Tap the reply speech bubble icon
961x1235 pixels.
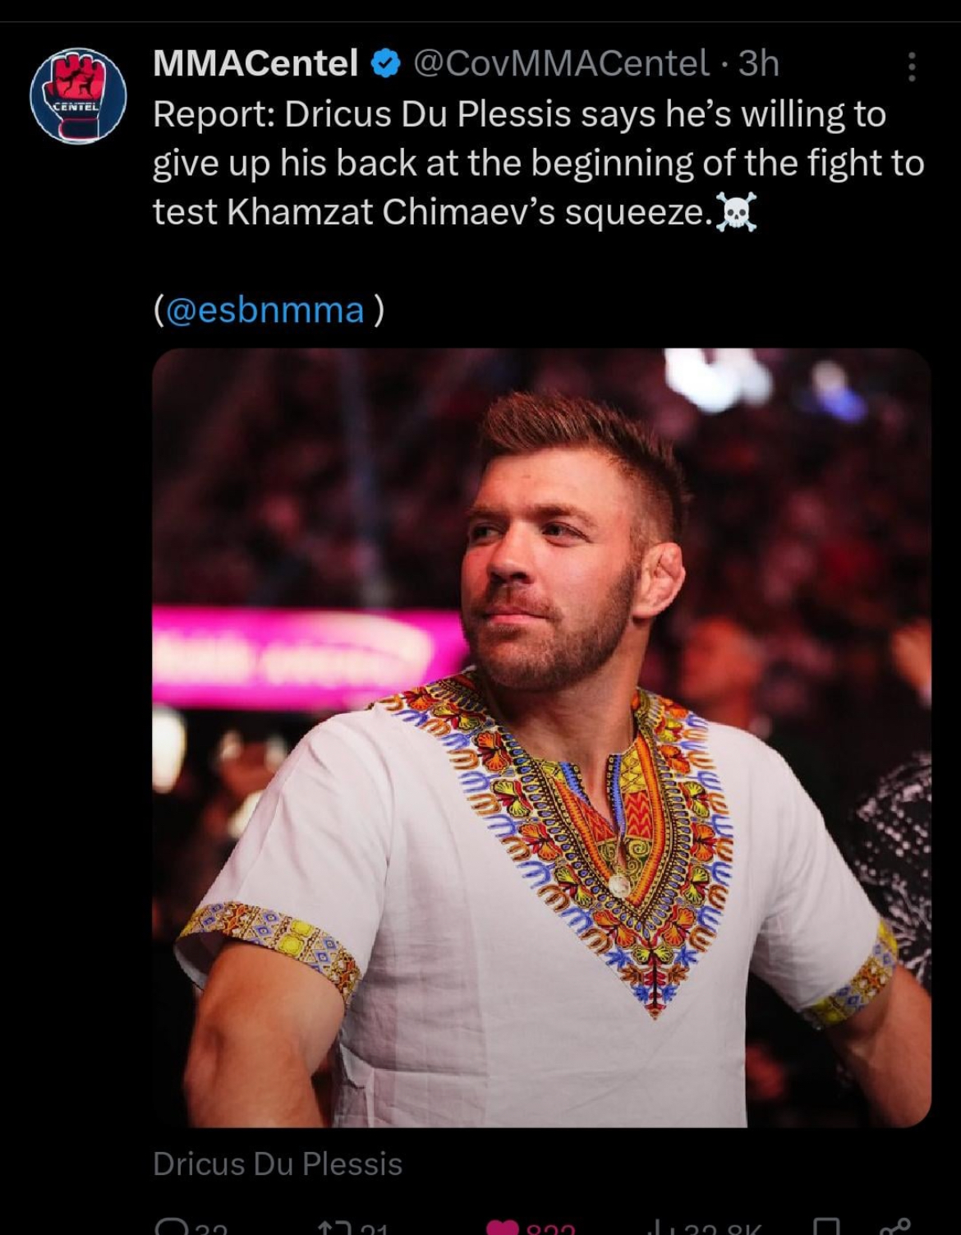[x=172, y=1227]
